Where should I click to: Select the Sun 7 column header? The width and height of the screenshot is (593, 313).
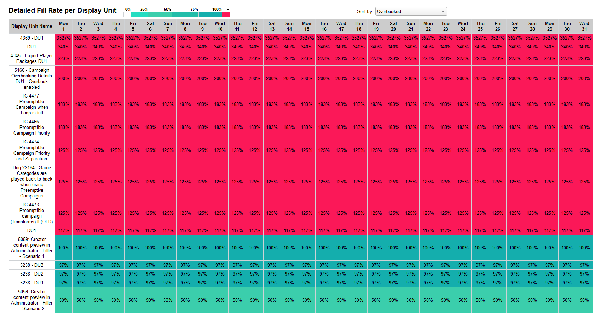(x=168, y=26)
